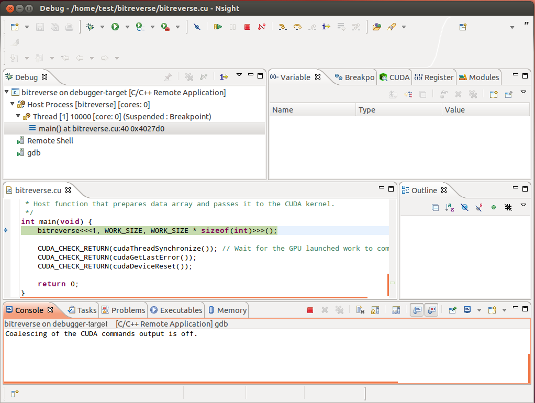Suspend the running program
The height and width of the screenshot is (403, 535).
tap(232, 26)
